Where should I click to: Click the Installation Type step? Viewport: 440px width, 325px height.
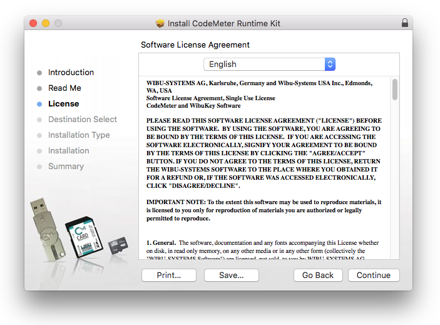click(78, 135)
